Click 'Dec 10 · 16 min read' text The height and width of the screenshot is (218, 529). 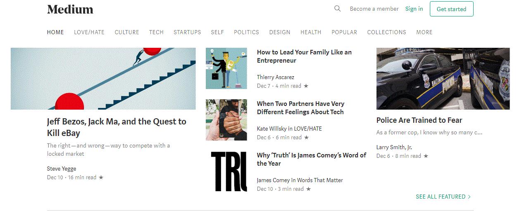pyautogui.click(x=72, y=178)
